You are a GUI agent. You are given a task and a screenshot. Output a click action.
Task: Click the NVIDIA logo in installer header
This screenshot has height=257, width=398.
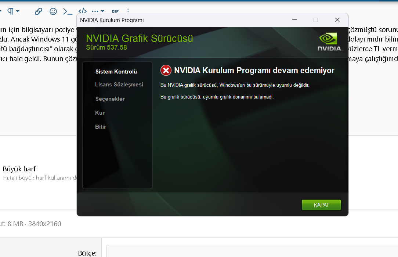point(329,42)
